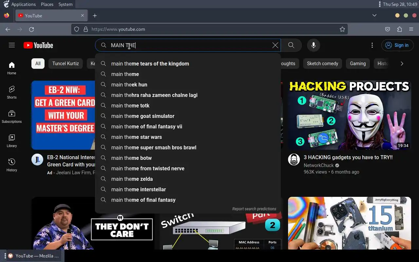Click the site lock icon
Screen dimensions: 419x262
pos(86,29)
